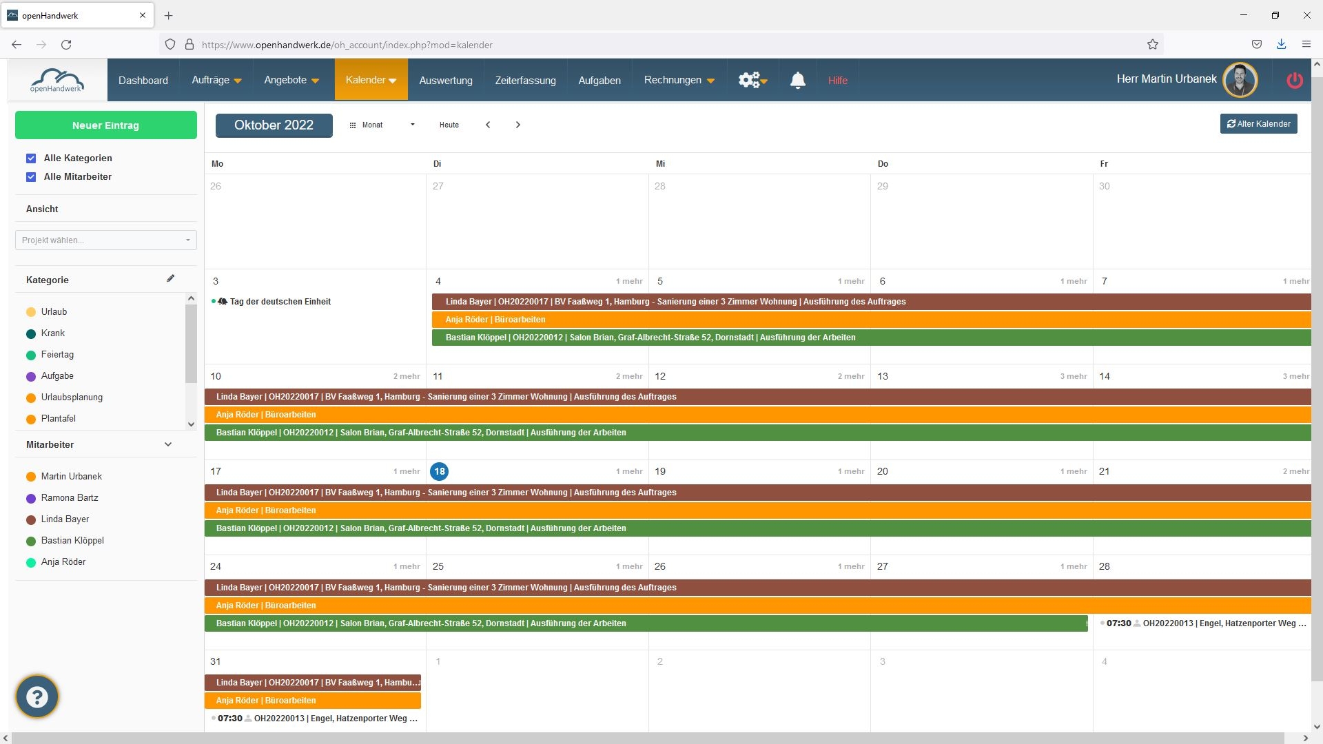Click the pencil edit icon beside Kategorie
The width and height of the screenshot is (1323, 744).
click(170, 278)
